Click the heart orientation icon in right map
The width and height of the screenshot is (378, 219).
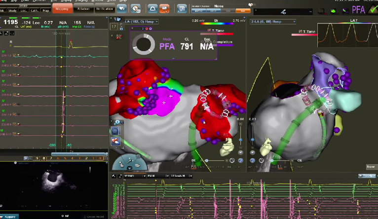pos(265,146)
